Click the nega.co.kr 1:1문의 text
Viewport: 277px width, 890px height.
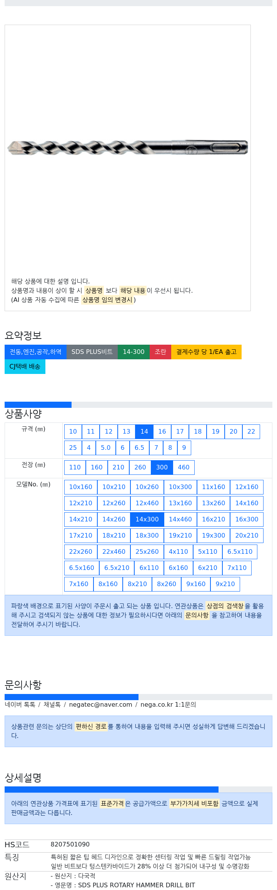point(168,705)
